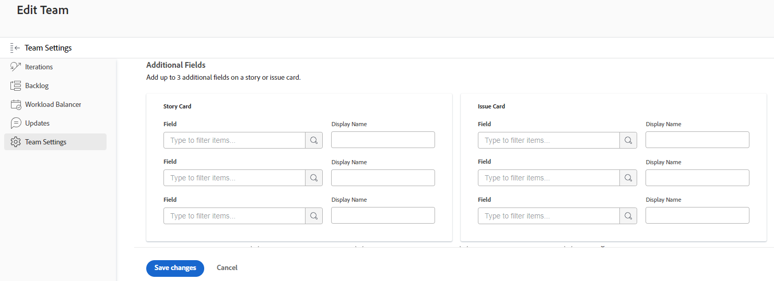This screenshot has width=774, height=281.
Task: Click the Backlog list icon
Action: (x=16, y=85)
